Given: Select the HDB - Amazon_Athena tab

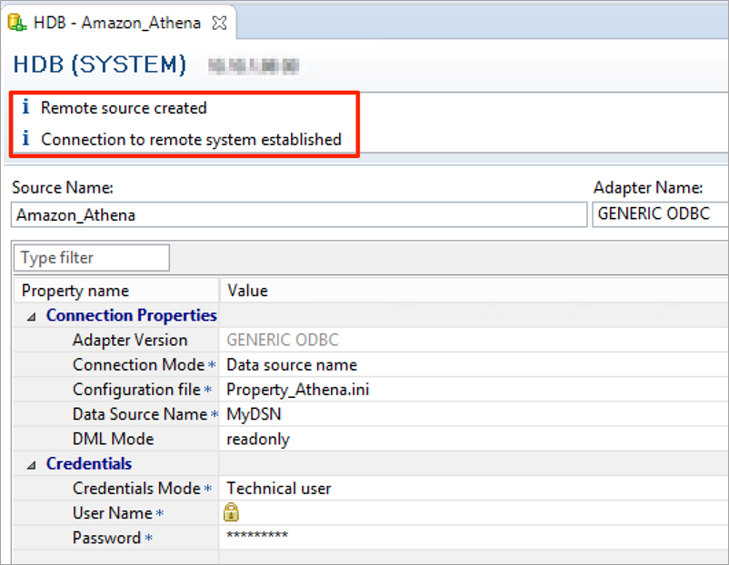Looking at the screenshot, I should [x=118, y=23].
